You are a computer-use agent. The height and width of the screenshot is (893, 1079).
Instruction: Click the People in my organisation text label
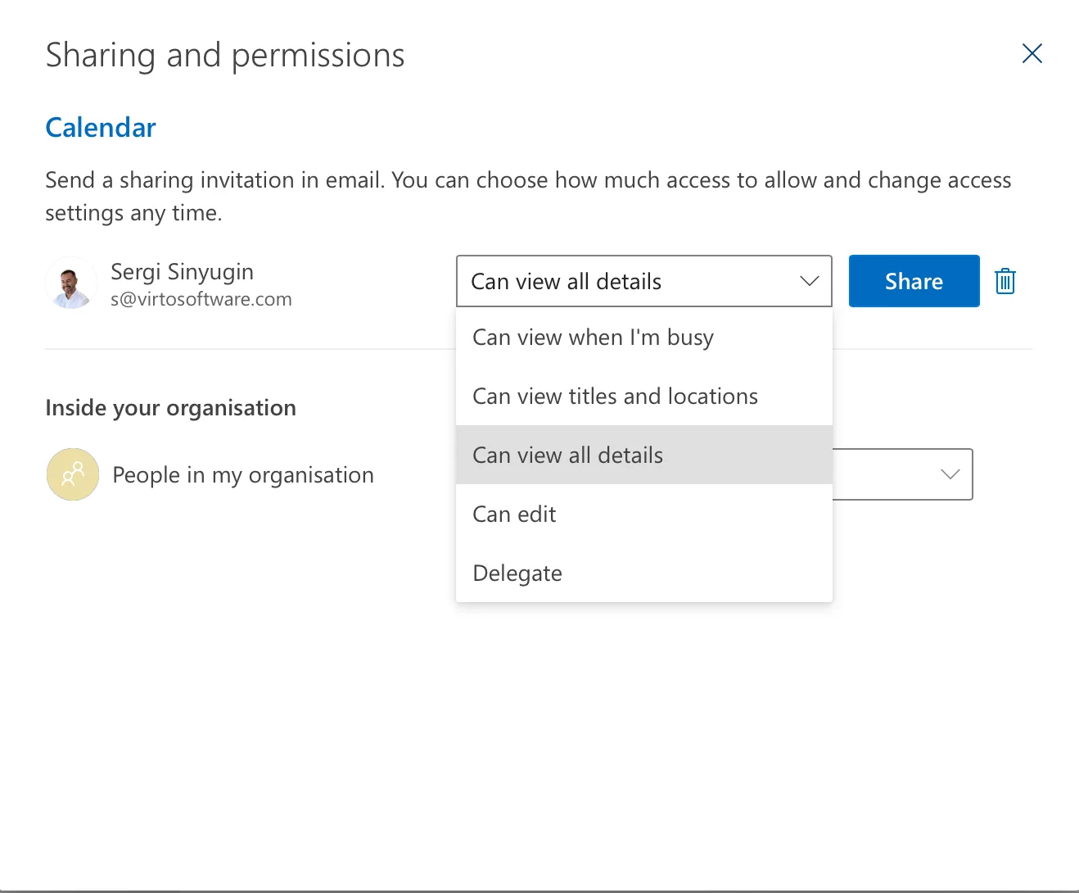(242, 474)
